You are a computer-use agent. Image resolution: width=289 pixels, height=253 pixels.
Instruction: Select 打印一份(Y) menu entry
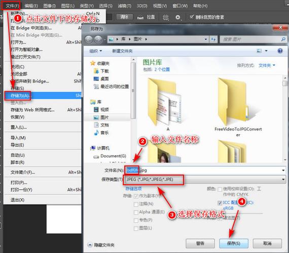[x=43, y=190]
